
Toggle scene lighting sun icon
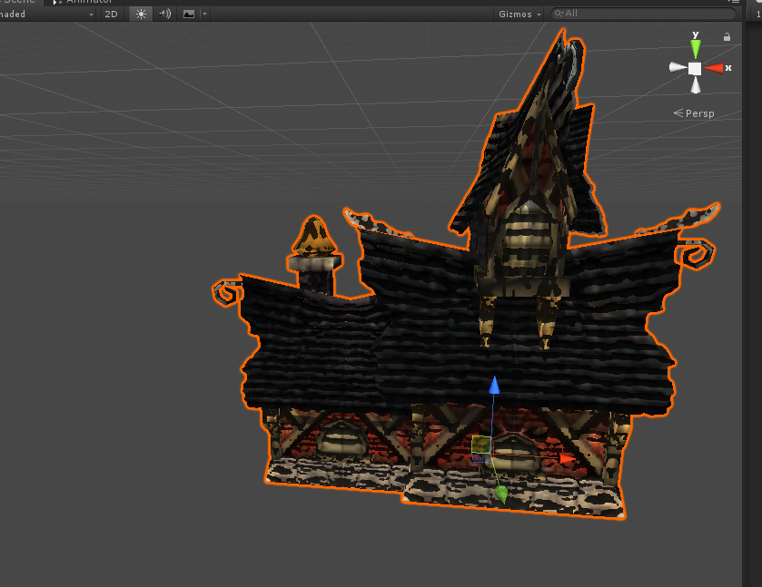pos(141,15)
